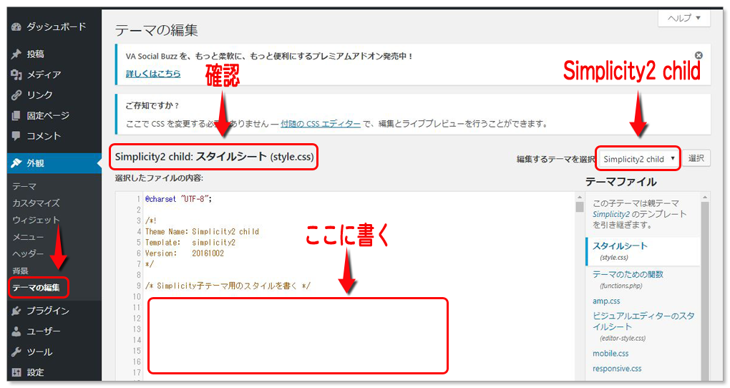The width and height of the screenshot is (730, 388).
Task: Click the Settings icon beside 設定
Action: coord(16,372)
